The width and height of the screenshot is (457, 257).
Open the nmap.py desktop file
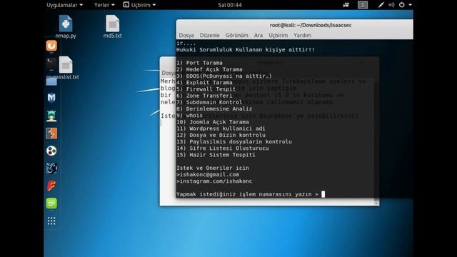pos(66,26)
